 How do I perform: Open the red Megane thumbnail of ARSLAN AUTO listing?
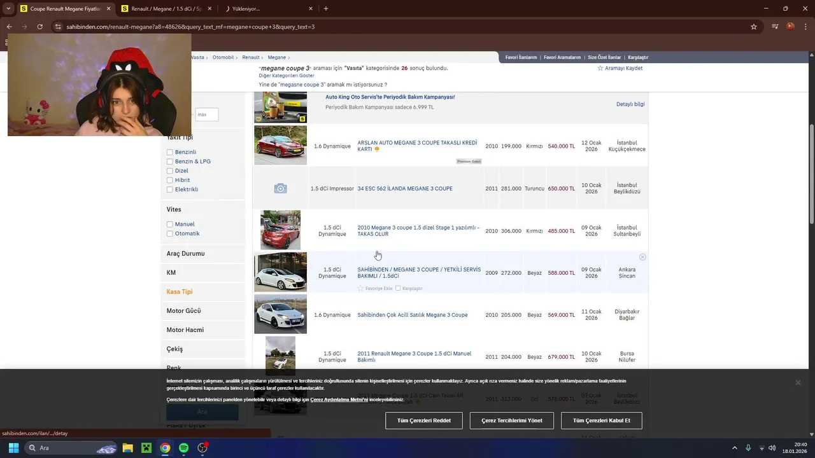pos(280,145)
